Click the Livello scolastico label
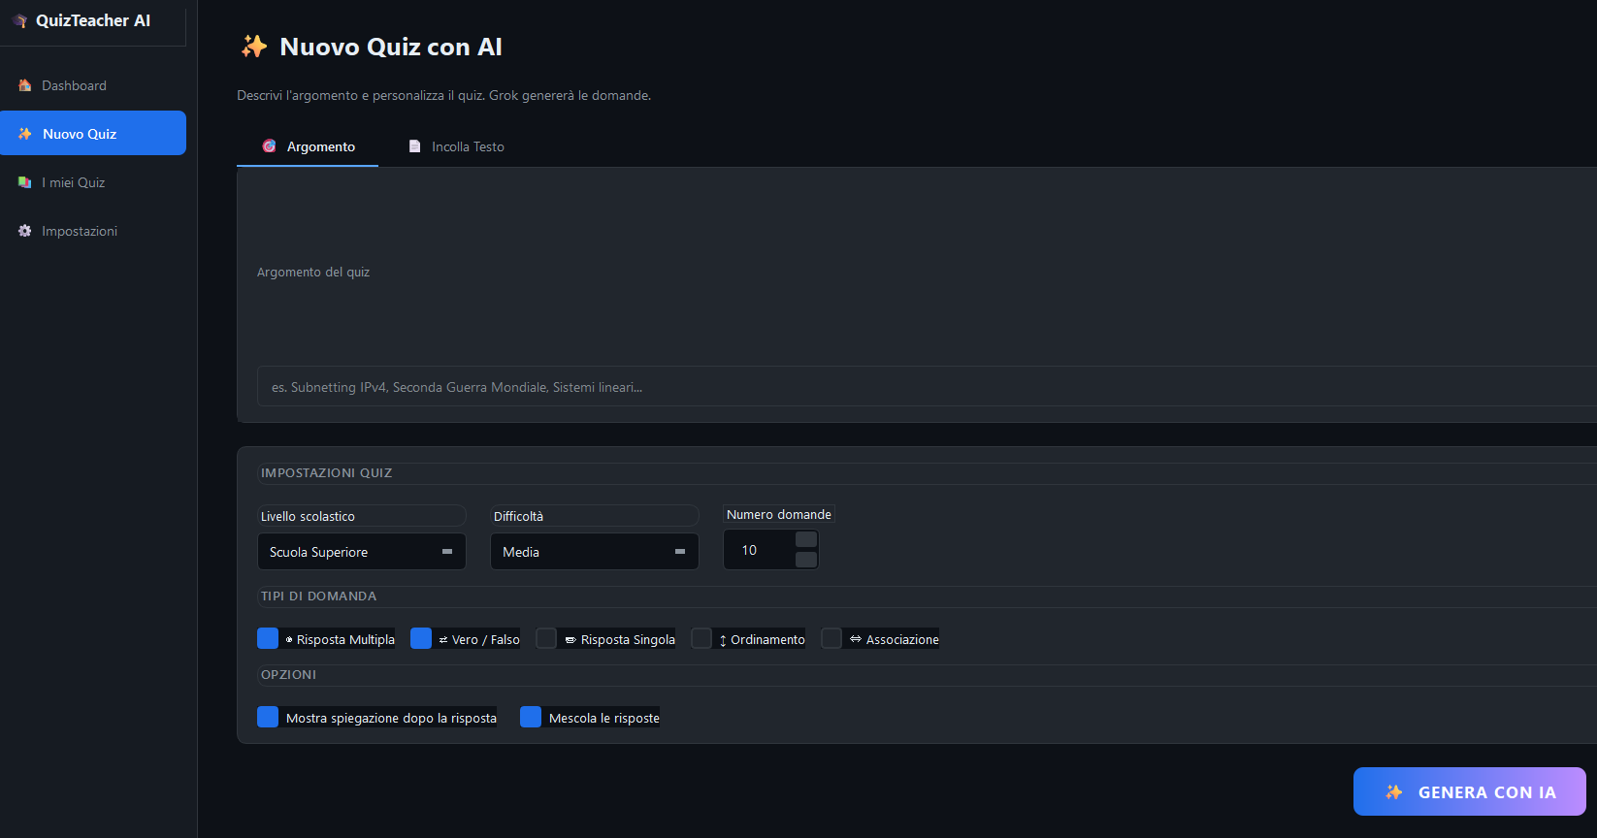1597x838 pixels. [308, 516]
